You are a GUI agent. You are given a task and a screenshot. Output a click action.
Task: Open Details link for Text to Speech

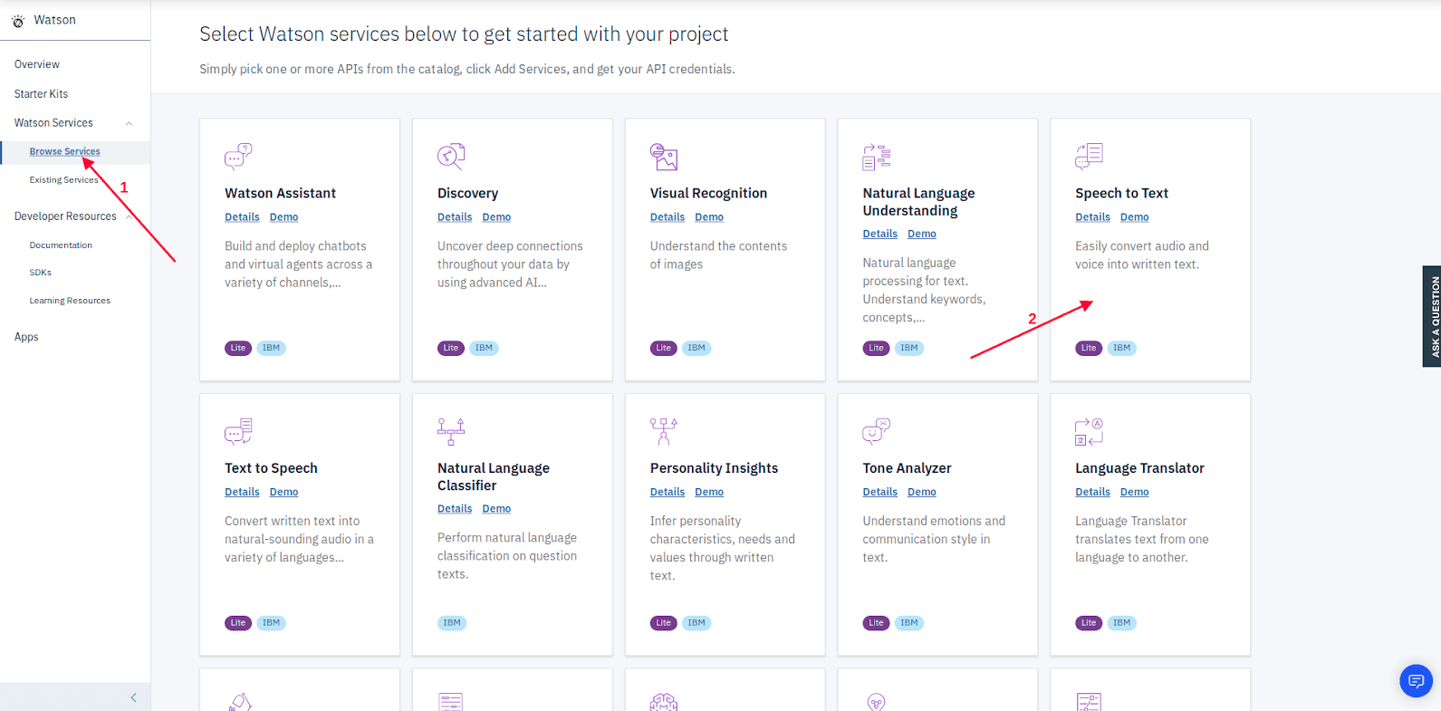[242, 493]
